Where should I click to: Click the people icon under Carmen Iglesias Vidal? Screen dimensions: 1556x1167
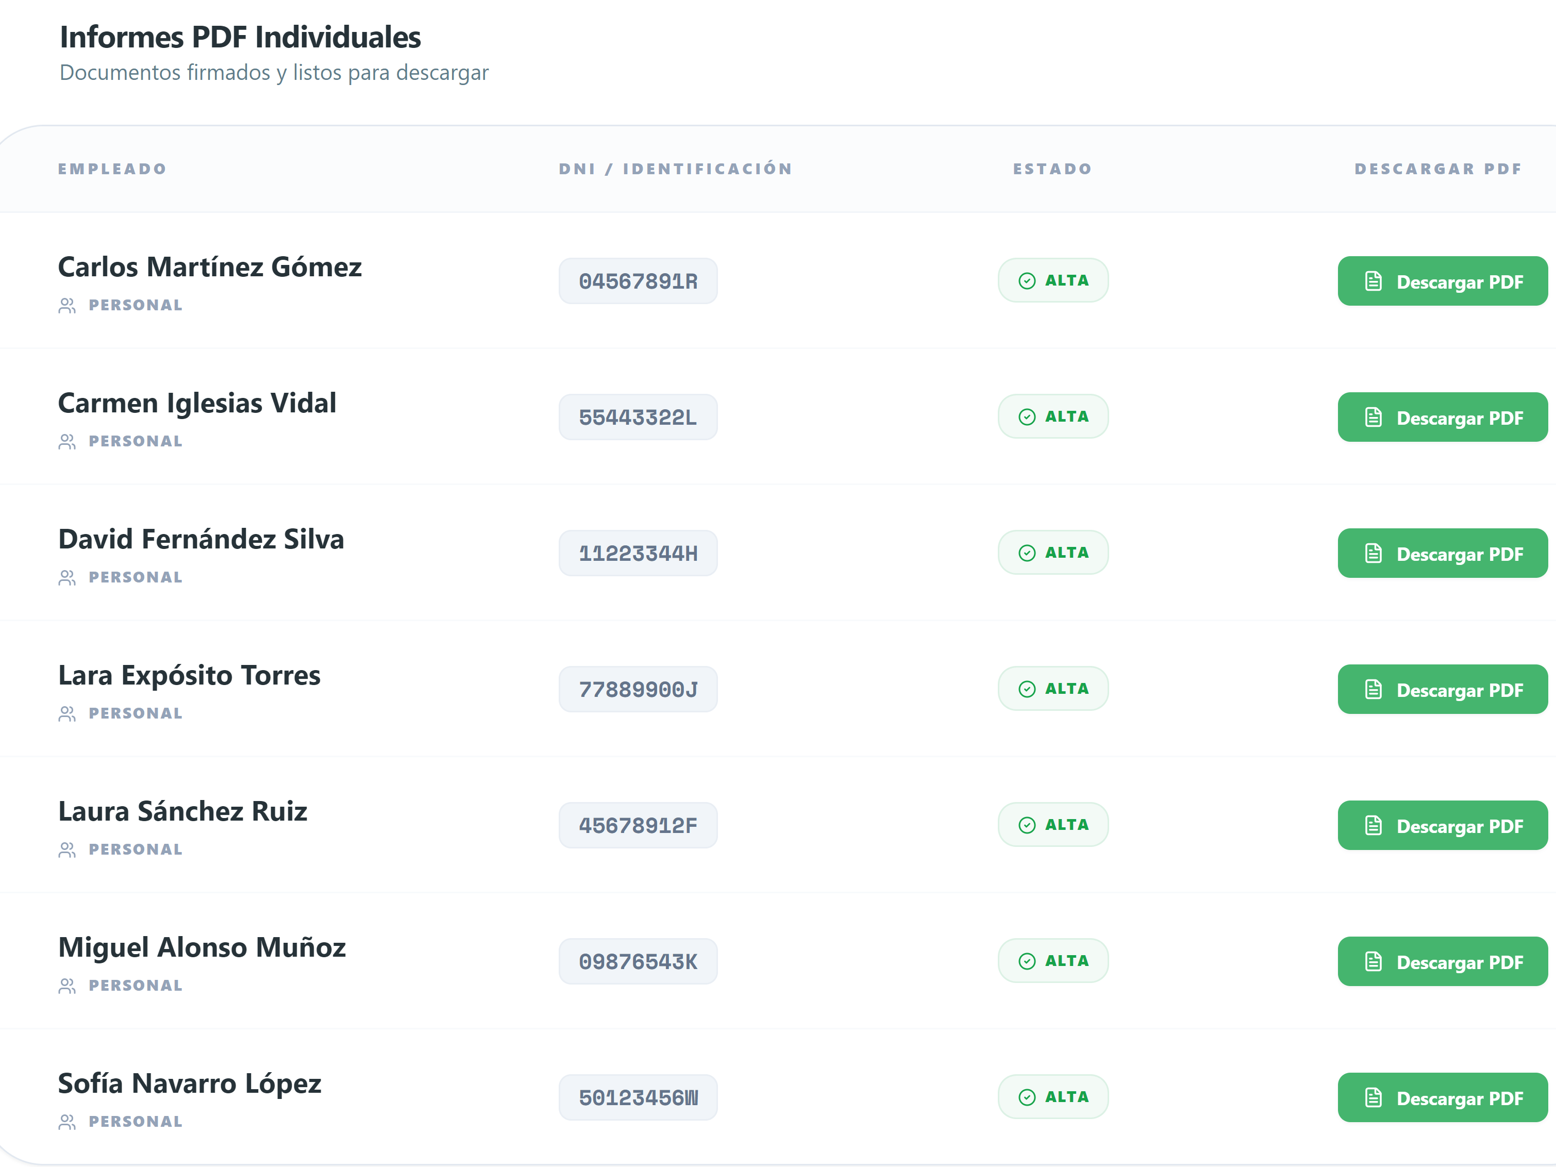(x=67, y=442)
